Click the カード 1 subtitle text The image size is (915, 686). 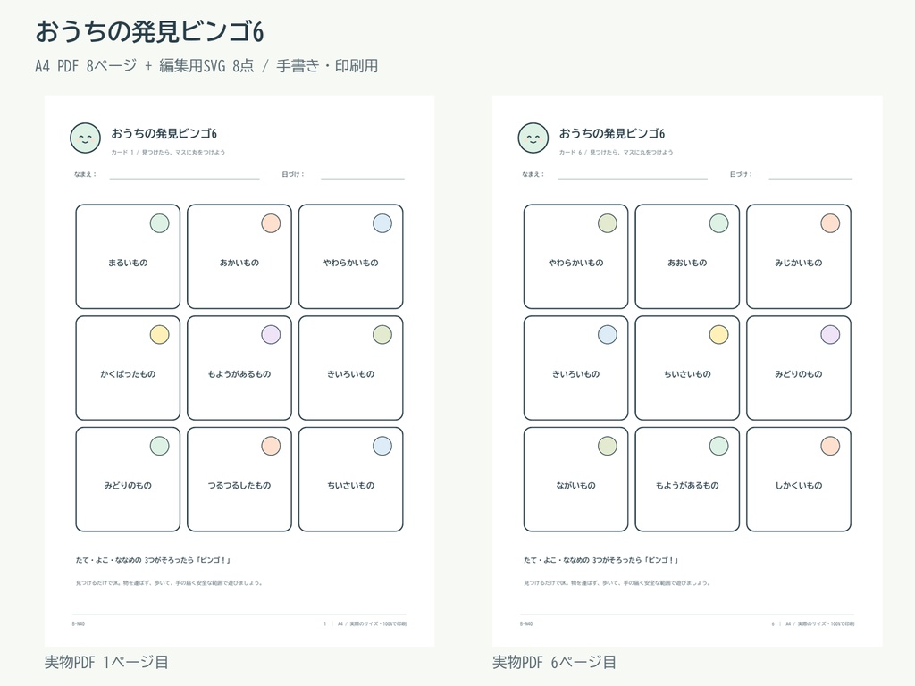168,152
